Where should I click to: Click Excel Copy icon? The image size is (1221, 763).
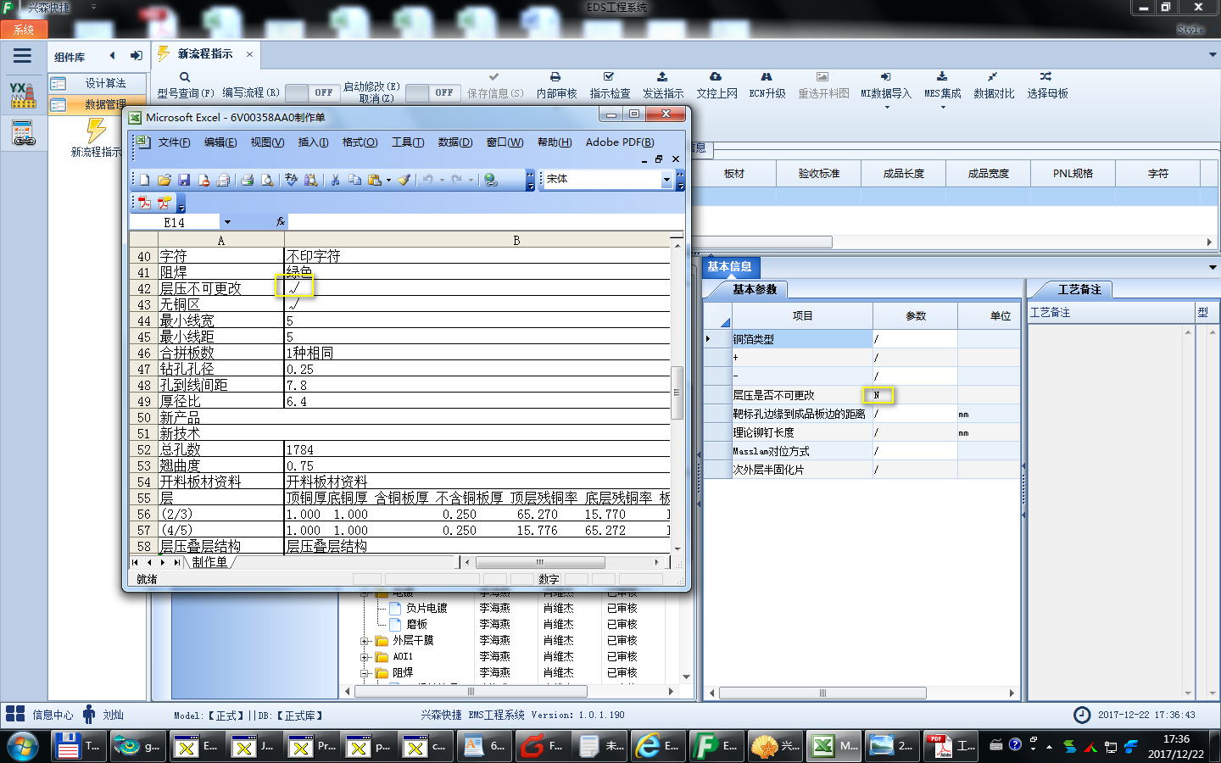354,180
